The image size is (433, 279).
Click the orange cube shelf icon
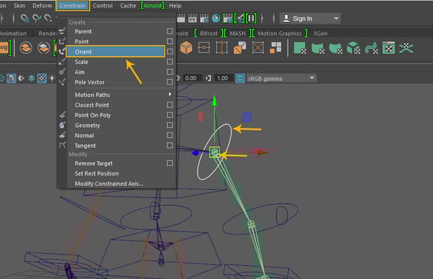point(186,47)
